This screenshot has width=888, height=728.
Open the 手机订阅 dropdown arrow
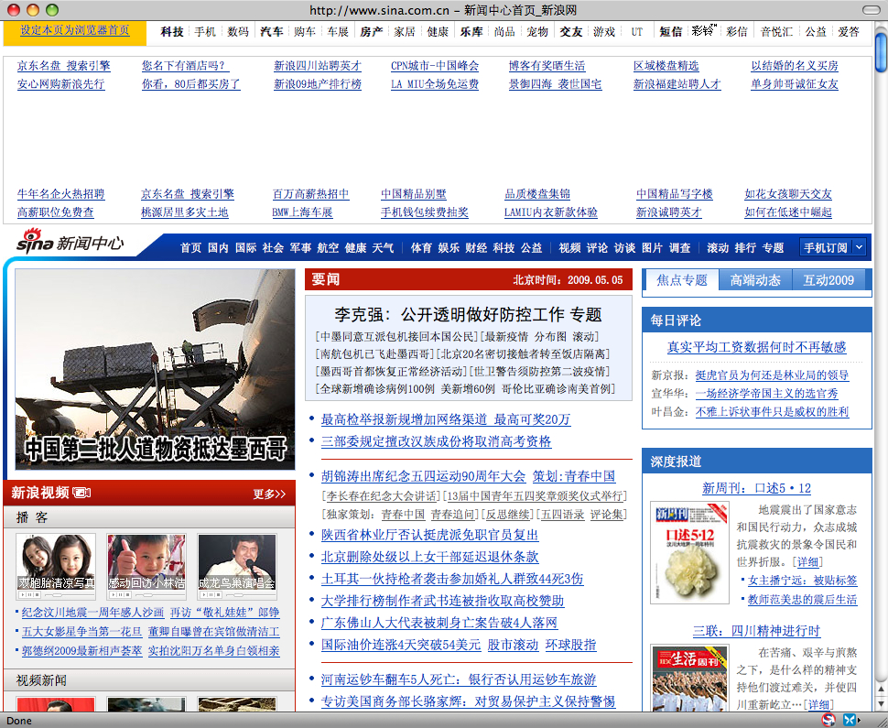[859, 247]
